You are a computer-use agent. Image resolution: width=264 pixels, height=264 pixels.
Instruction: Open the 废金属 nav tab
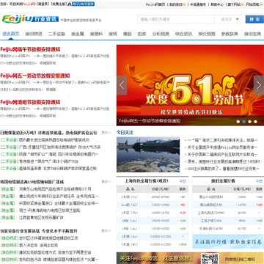pyautogui.click(x=78, y=34)
